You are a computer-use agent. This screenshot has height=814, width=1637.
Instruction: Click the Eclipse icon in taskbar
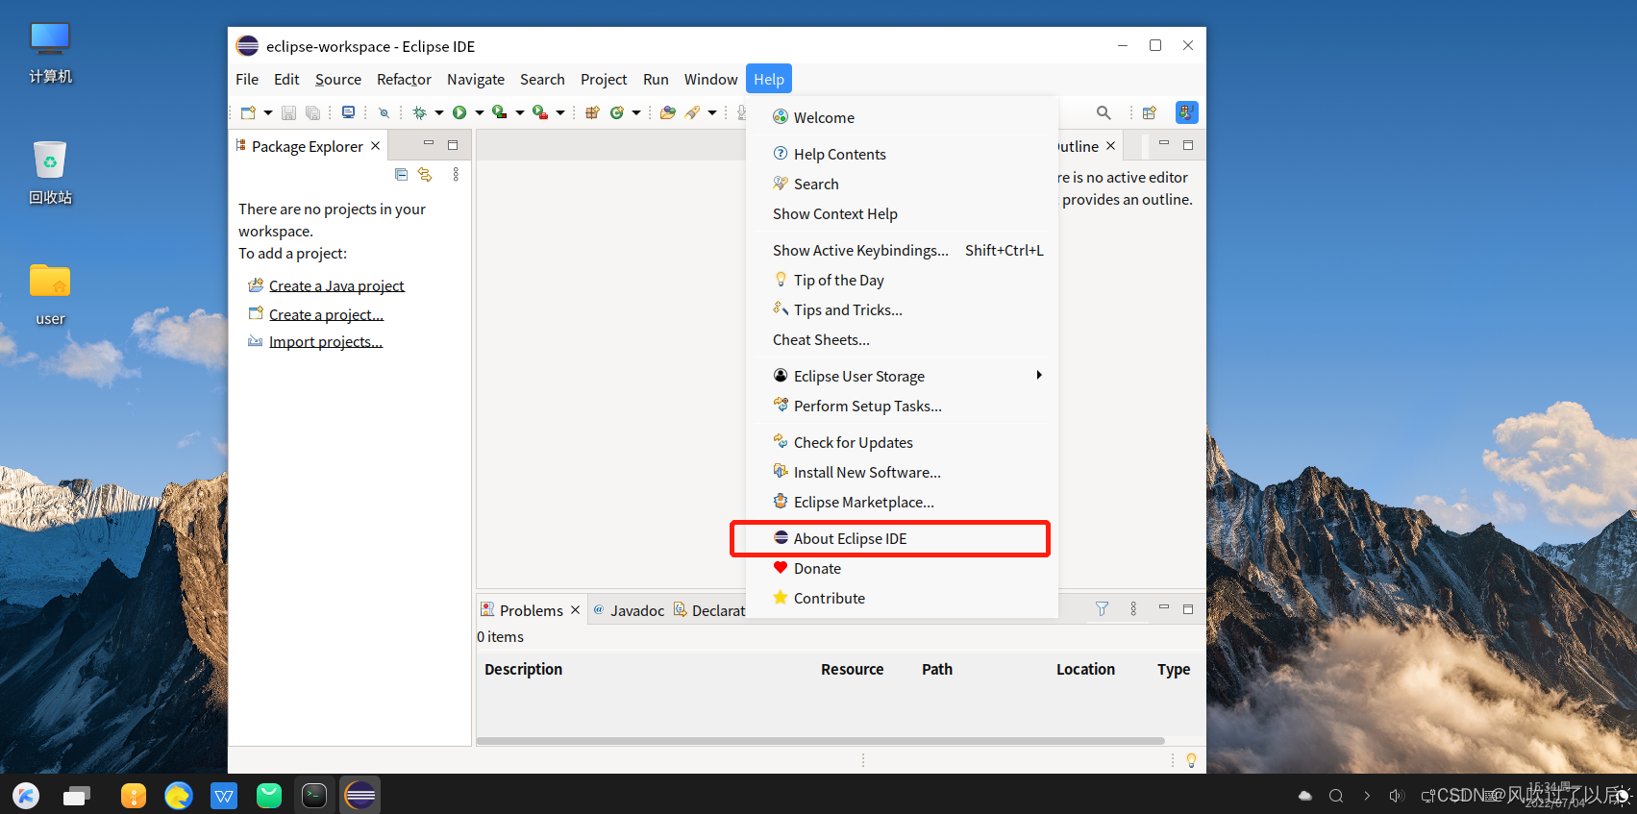pyautogui.click(x=360, y=795)
